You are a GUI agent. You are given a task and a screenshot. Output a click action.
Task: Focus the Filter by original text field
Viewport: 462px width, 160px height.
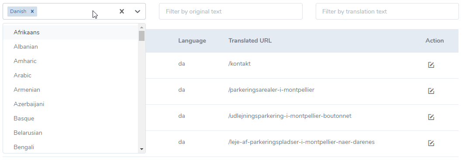coord(231,11)
